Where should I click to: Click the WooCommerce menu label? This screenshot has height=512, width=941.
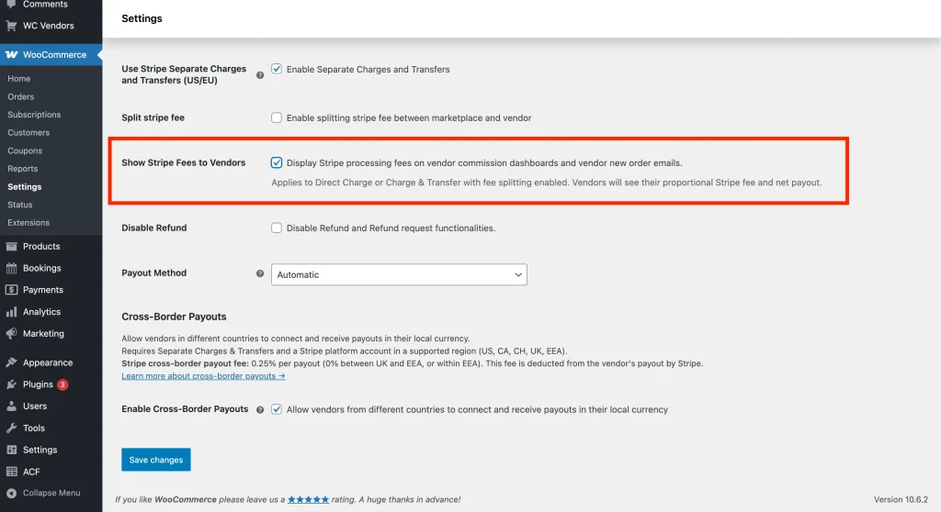pyautogui.click(x=54, y=54)
